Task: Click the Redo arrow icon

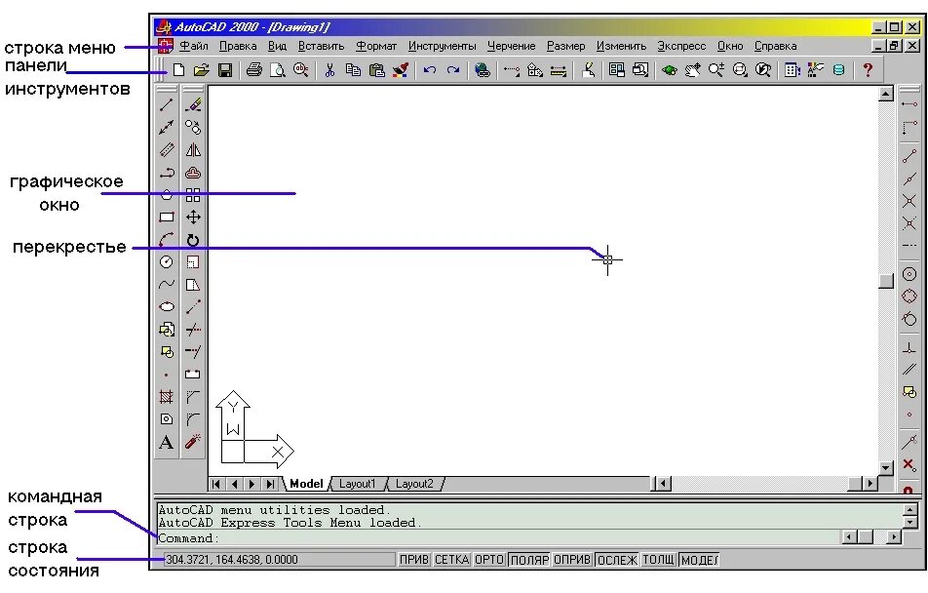Action: click(x=453, y=70)
